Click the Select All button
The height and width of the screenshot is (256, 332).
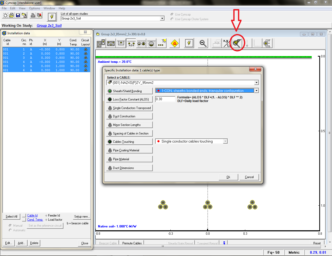coord(11,217)
